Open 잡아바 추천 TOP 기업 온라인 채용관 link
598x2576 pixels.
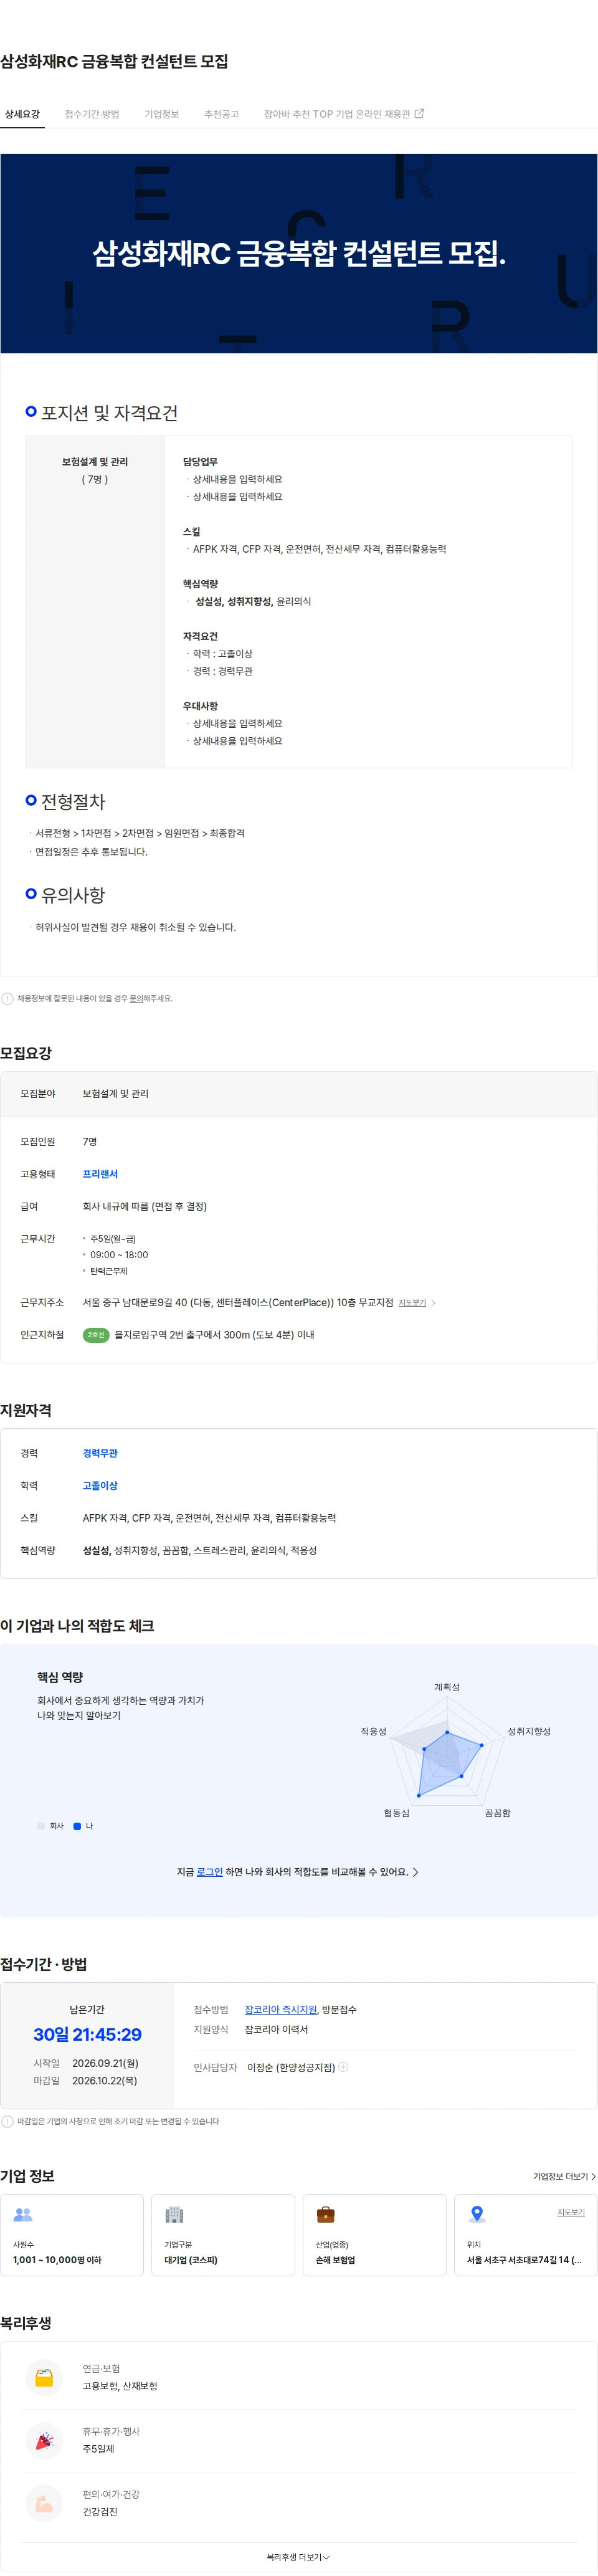343,114
